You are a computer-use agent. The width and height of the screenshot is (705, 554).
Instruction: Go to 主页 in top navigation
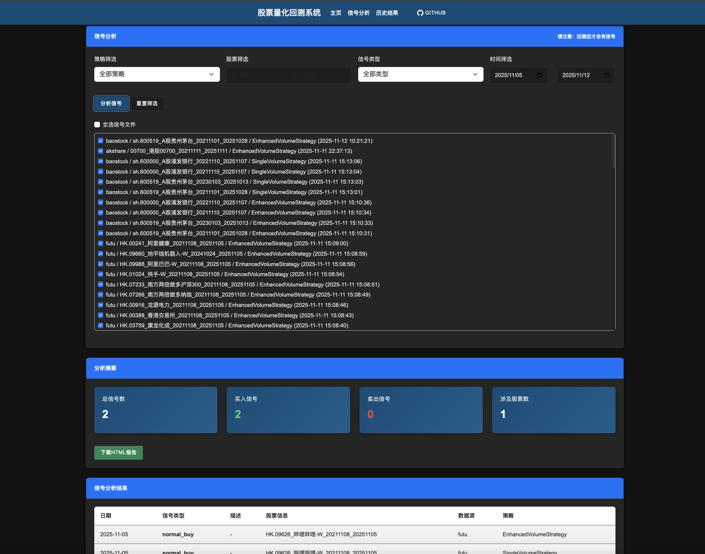tap(336, 13)
